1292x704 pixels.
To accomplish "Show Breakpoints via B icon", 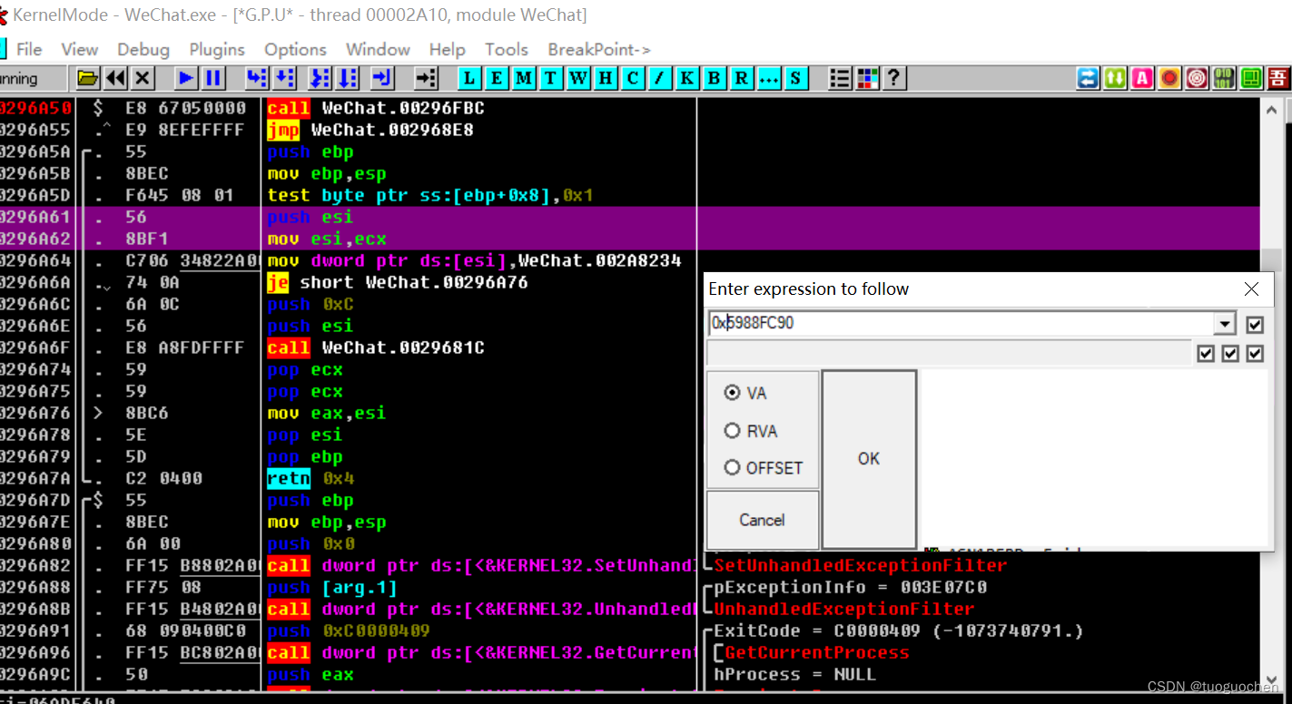I will (715, 78).
